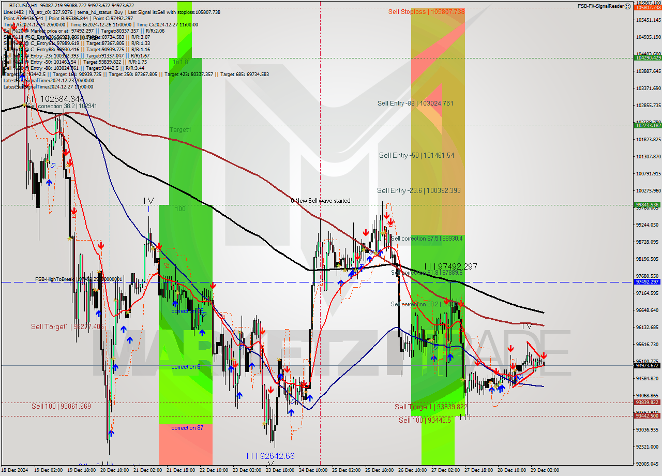Click the Sell correction 87.5 | 98930.4 label
The image size is (662, 476).
(427, 239)
